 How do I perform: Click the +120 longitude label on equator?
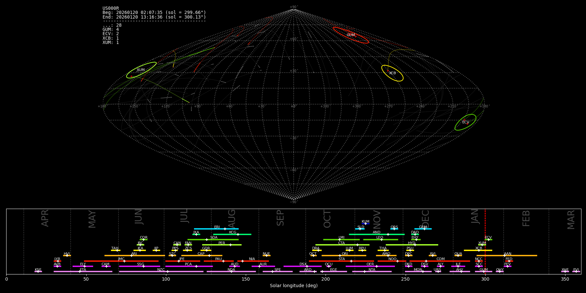(x=165, y=106)
